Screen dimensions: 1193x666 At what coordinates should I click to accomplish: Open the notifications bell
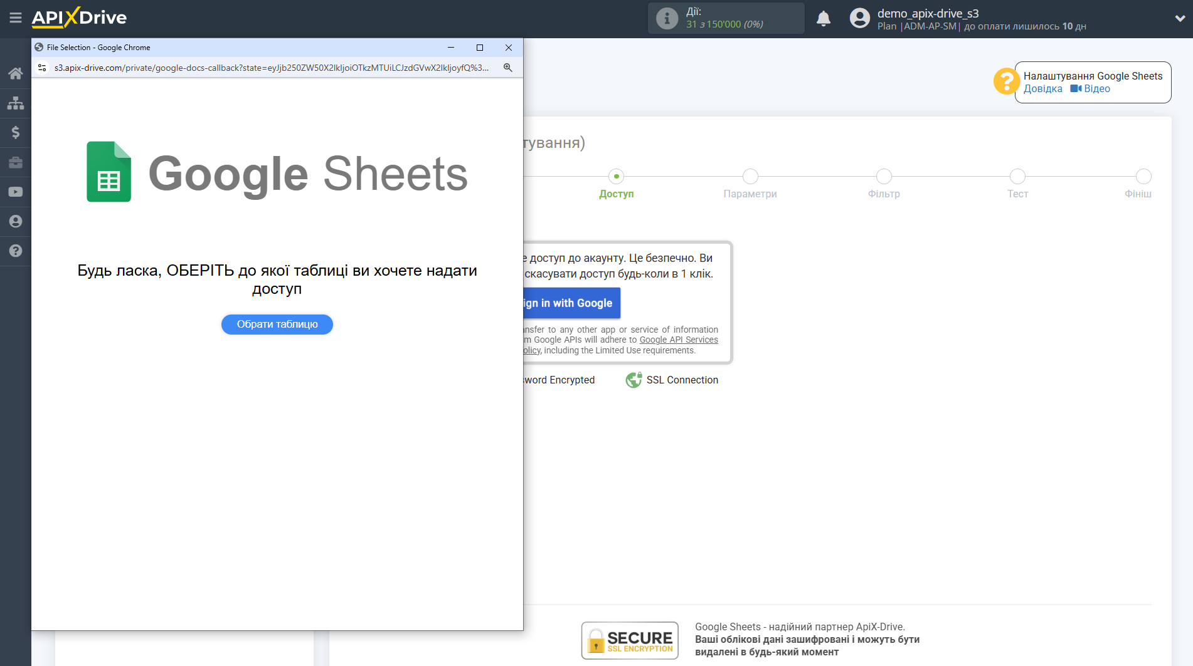[824, 18]
